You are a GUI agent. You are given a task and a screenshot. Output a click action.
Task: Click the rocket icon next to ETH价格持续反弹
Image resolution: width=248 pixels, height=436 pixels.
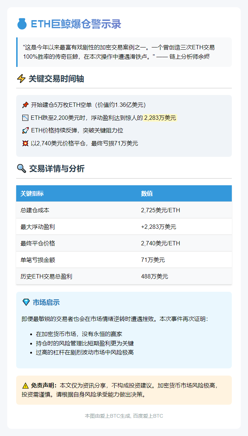25,130
